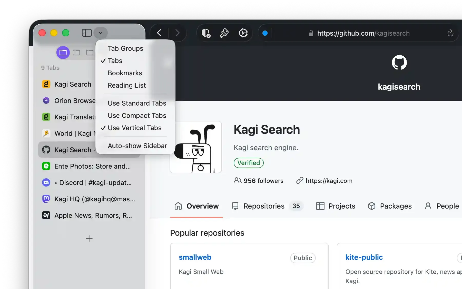462x289 pixels.
Task: Click the plus icon to add a tab
Action: coord(89,239)
